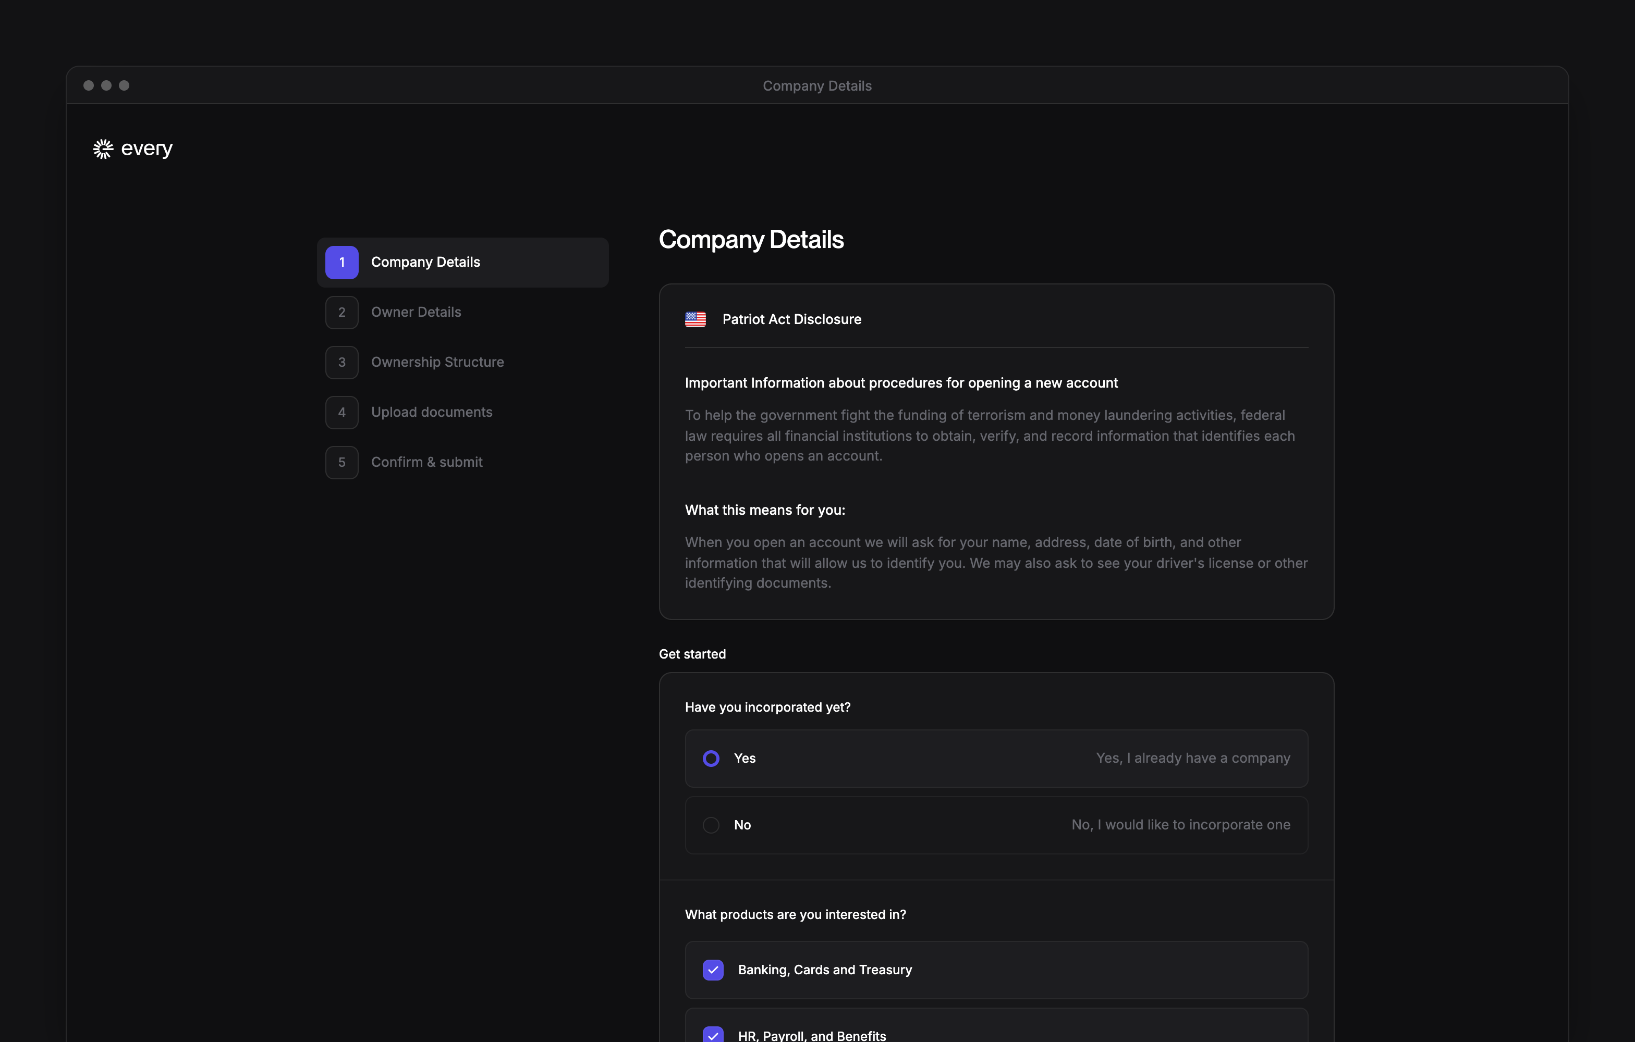This screenshot has height=1042, width=1635.
Task: Select step 4 number badge
Action: [341, 413]
